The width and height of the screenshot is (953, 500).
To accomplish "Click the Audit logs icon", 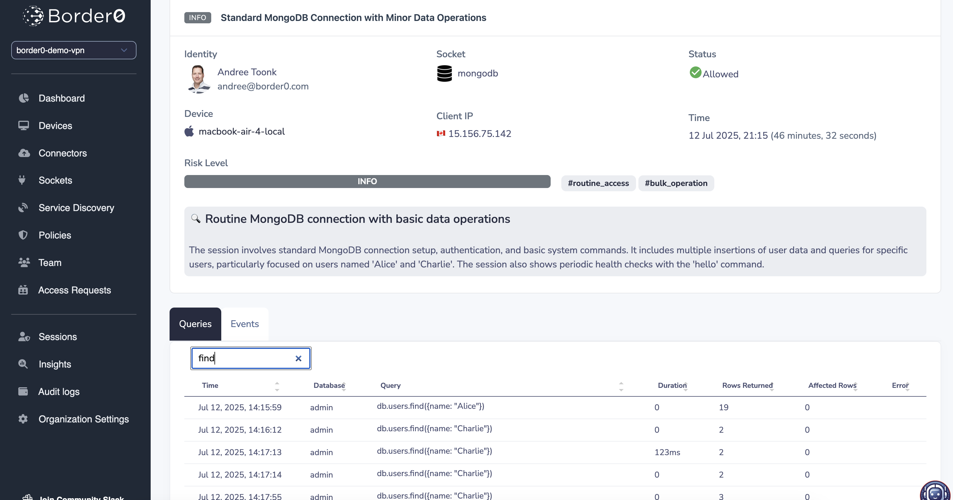I will coord(23,391).
